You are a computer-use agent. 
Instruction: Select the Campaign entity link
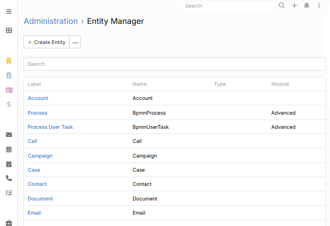[40, 156]
